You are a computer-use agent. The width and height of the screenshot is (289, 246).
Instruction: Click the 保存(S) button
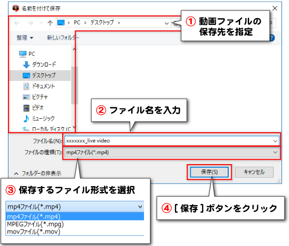209,172
